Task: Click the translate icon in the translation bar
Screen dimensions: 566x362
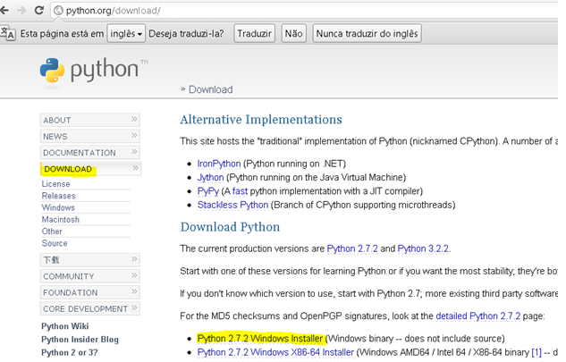Action: click(x=8, y=33)
